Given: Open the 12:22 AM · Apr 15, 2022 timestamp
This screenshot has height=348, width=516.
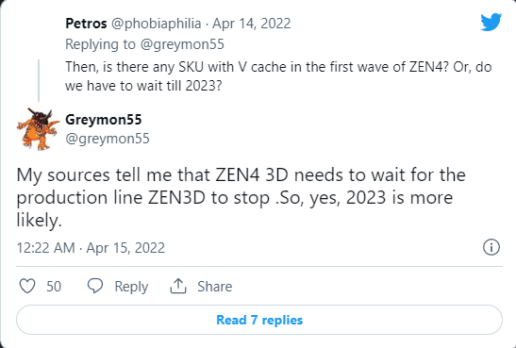Looking at the screenshot, I should click(x=91, y=248).
